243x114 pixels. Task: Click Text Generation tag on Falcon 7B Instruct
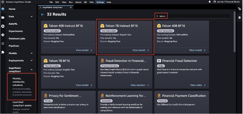(x=109, y=31)
